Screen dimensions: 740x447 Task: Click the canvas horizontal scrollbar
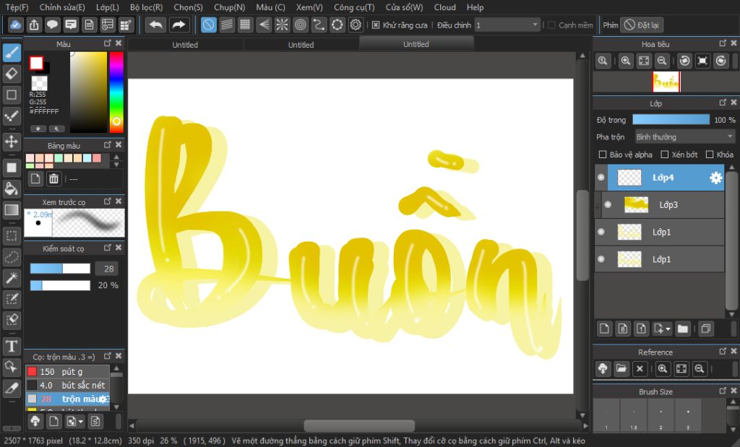358,426
